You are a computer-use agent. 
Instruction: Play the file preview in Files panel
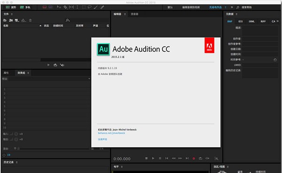48,65
